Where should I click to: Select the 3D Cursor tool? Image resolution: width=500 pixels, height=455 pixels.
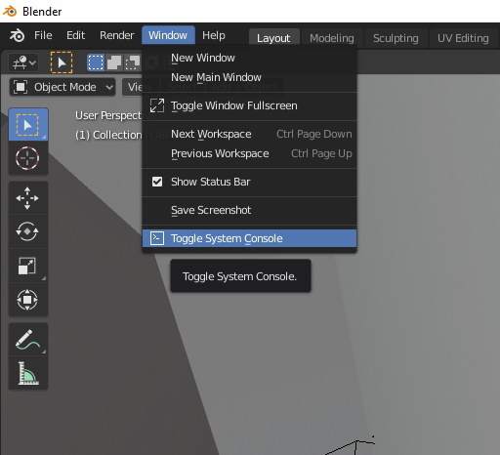28,158
